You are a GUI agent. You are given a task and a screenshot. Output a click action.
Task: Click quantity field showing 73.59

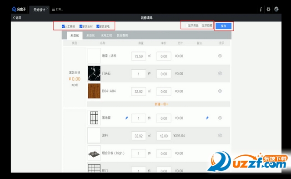click(139, 56)
